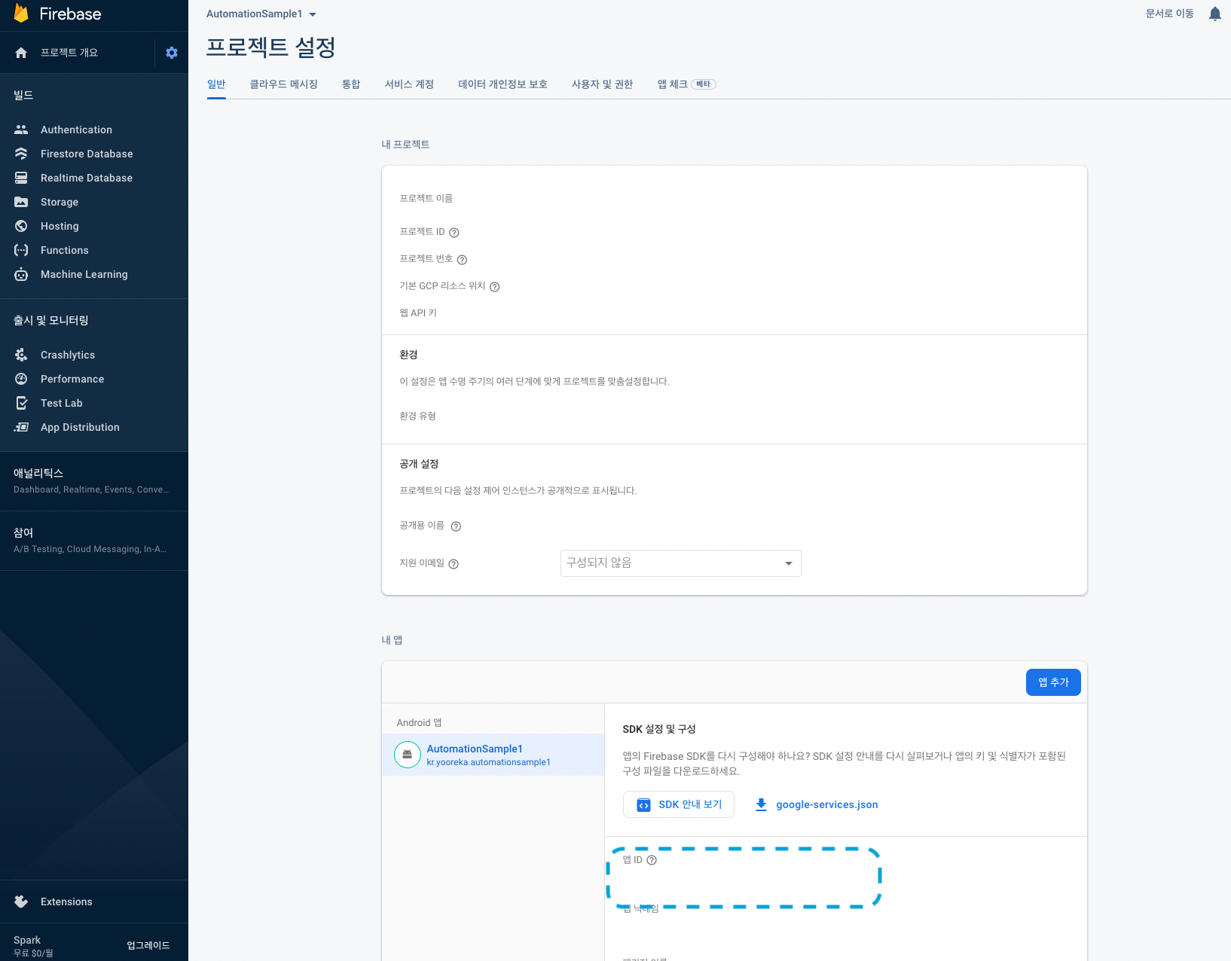Click the kr.yooreka.automationsample1 package name
The image size is (1231, 961).
click(488, 762)
